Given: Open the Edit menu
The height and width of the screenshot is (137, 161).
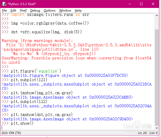Looking at the screenshot, I should tap(13, 10).
